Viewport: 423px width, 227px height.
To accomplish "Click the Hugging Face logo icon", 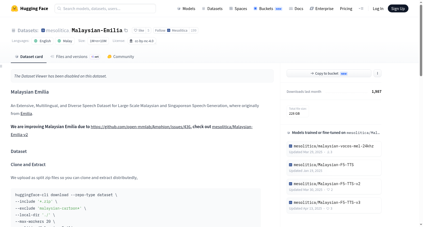I will click(x=15, y=8).
